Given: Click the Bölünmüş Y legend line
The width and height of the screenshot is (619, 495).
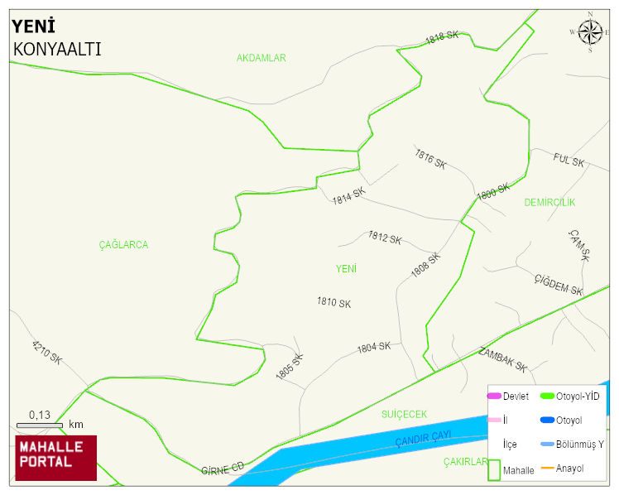Looking at the screenshot, I should click(x=547, y=444).
